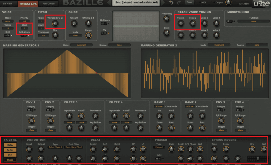Click the undo arrow icon
271x165 pixels.
click(x=171, y=3)
